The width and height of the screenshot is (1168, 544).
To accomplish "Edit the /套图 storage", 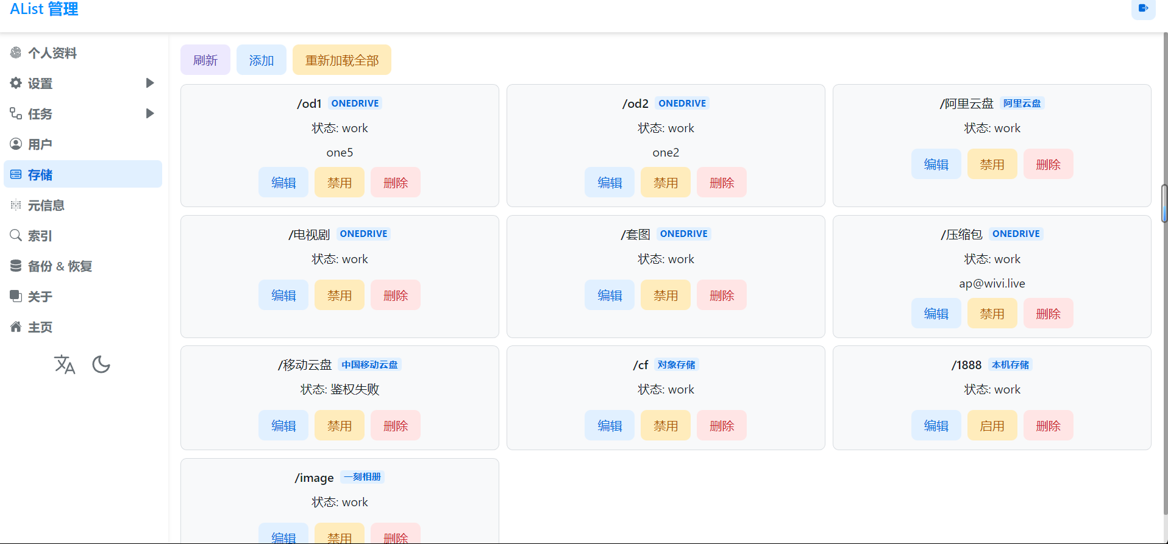I will click(x=610, y=295).
